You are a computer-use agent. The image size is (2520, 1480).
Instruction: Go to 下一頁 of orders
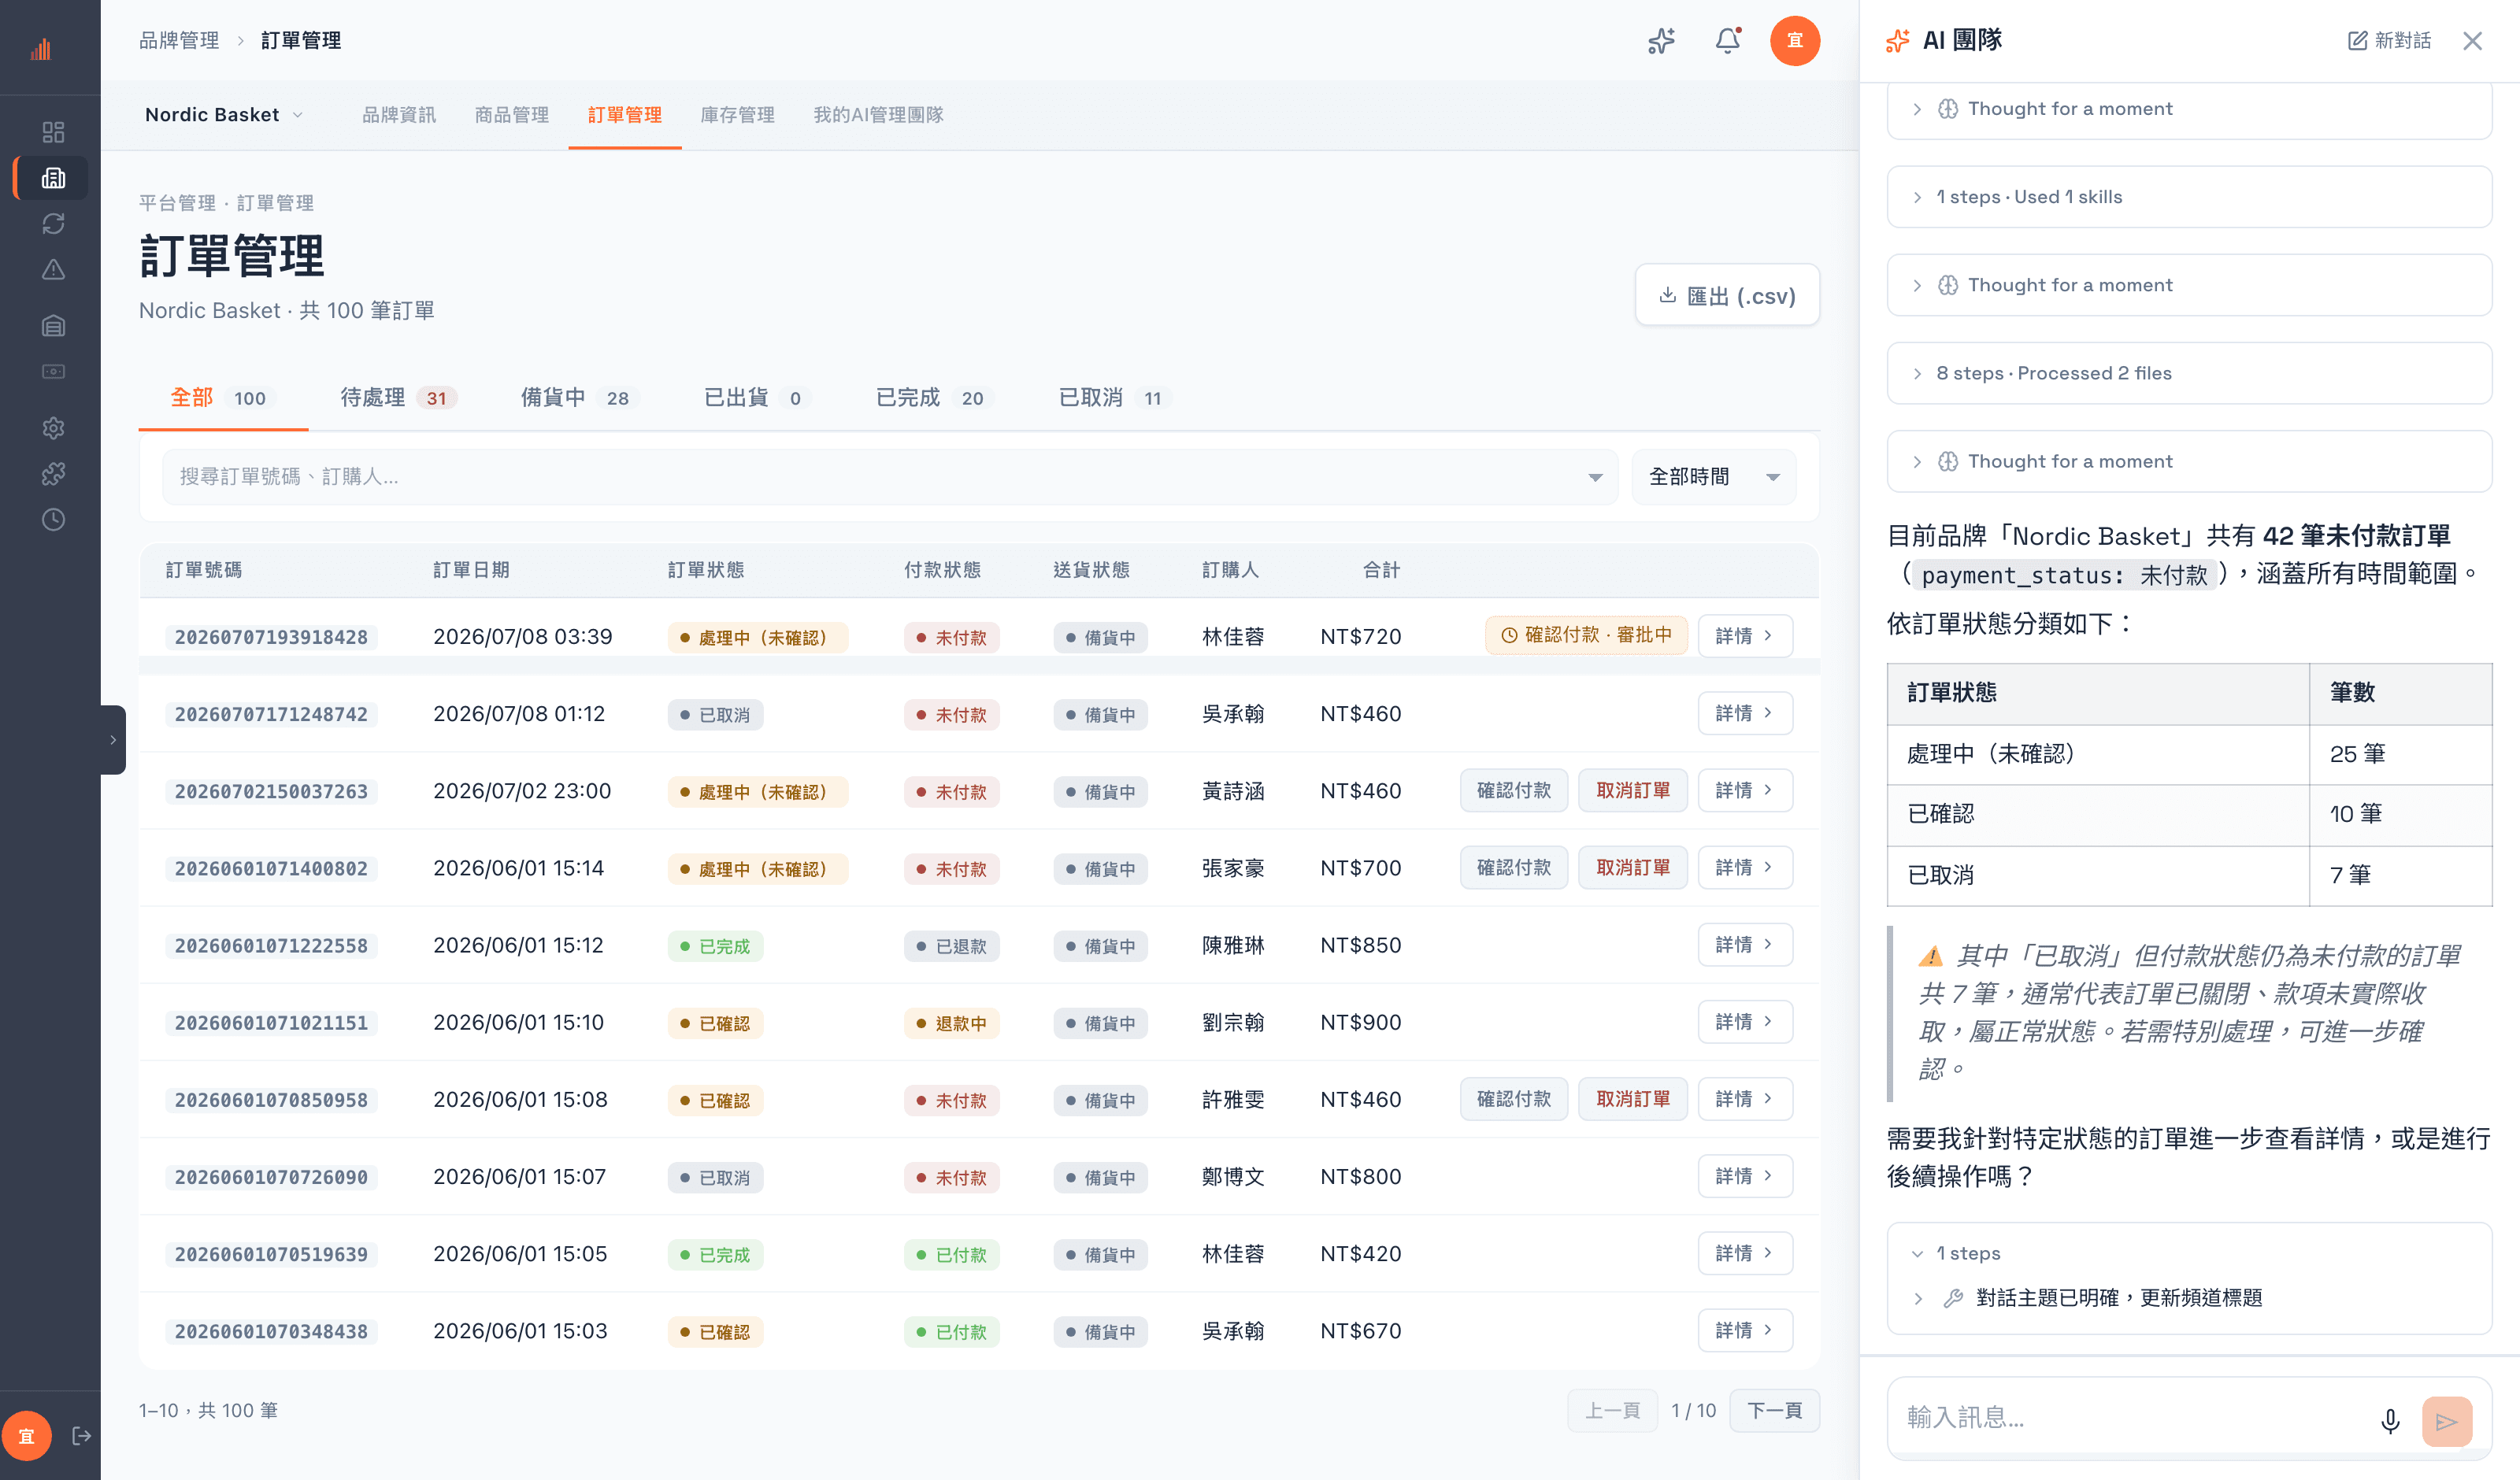tap(1774, 1410)
